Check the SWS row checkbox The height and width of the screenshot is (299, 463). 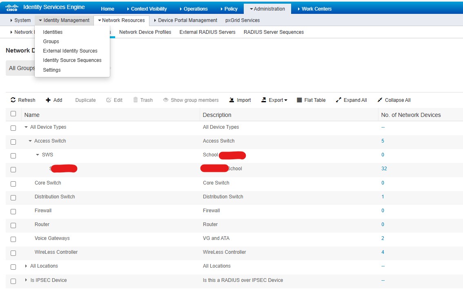(x=13, y=156)
